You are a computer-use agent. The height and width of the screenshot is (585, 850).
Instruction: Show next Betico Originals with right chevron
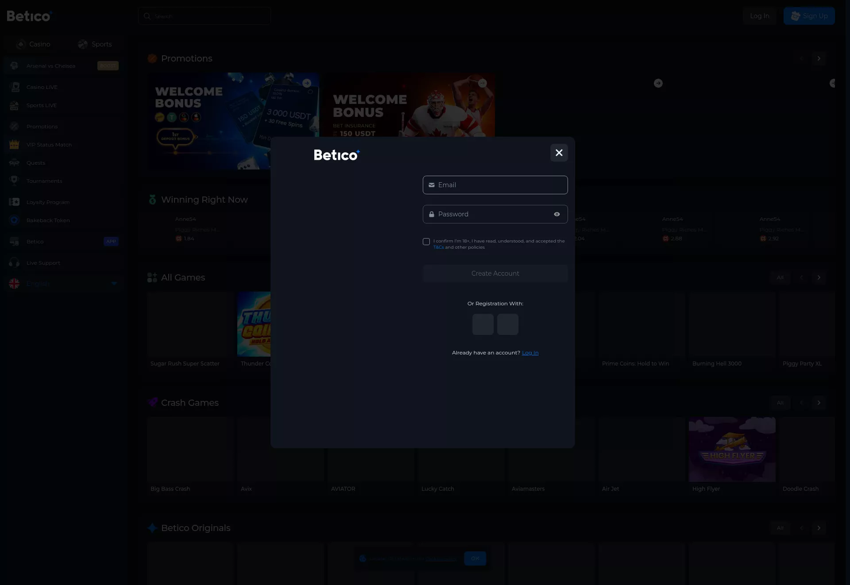[x=819, y=528]
